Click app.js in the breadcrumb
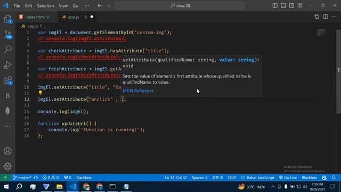Viewport: 341px width, 192px height. pos(33,26)
